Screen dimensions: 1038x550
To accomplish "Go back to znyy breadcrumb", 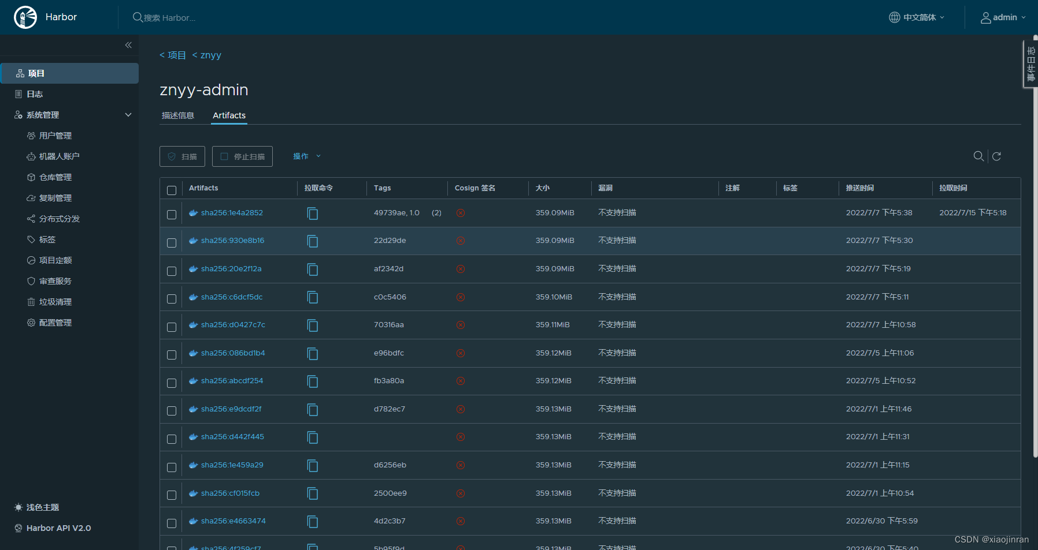I will pyautogui.click(x=207, y=55).
